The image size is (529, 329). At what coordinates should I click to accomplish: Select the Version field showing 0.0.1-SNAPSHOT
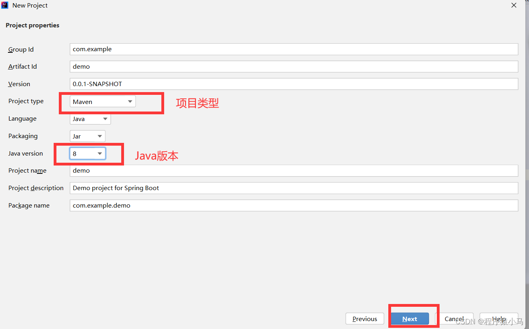coord(238,84)
